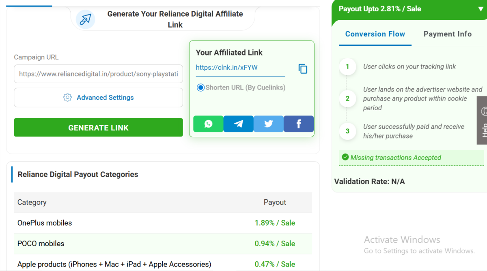487x271 pixels.
Task: Select the Conversion Flow tab
Action: pos(375,34)
